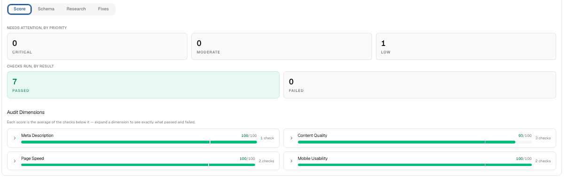568x181 pixels.
Task: Open the Moderate issues card
Action: [x=281, y=46]
